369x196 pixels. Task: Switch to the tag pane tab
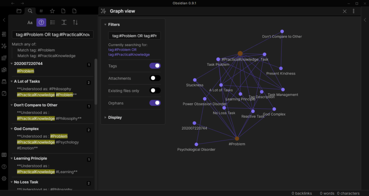click(x=41, y=11)
